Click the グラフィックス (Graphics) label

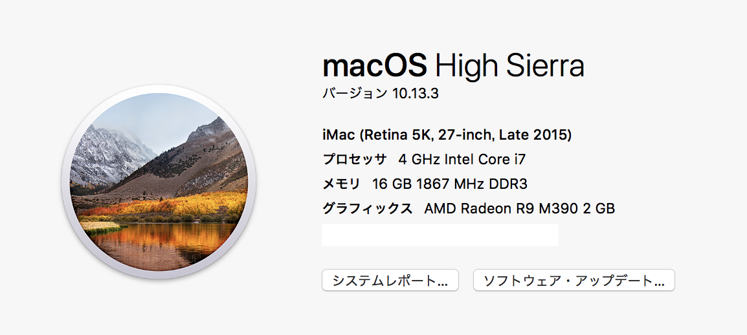click(367, 209)
